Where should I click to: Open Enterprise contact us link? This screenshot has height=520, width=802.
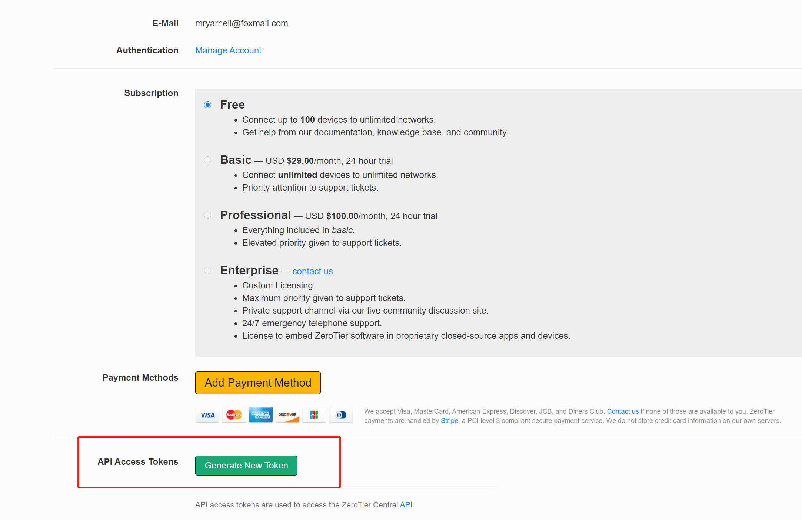pyautogui.click(x=313, y=271)
